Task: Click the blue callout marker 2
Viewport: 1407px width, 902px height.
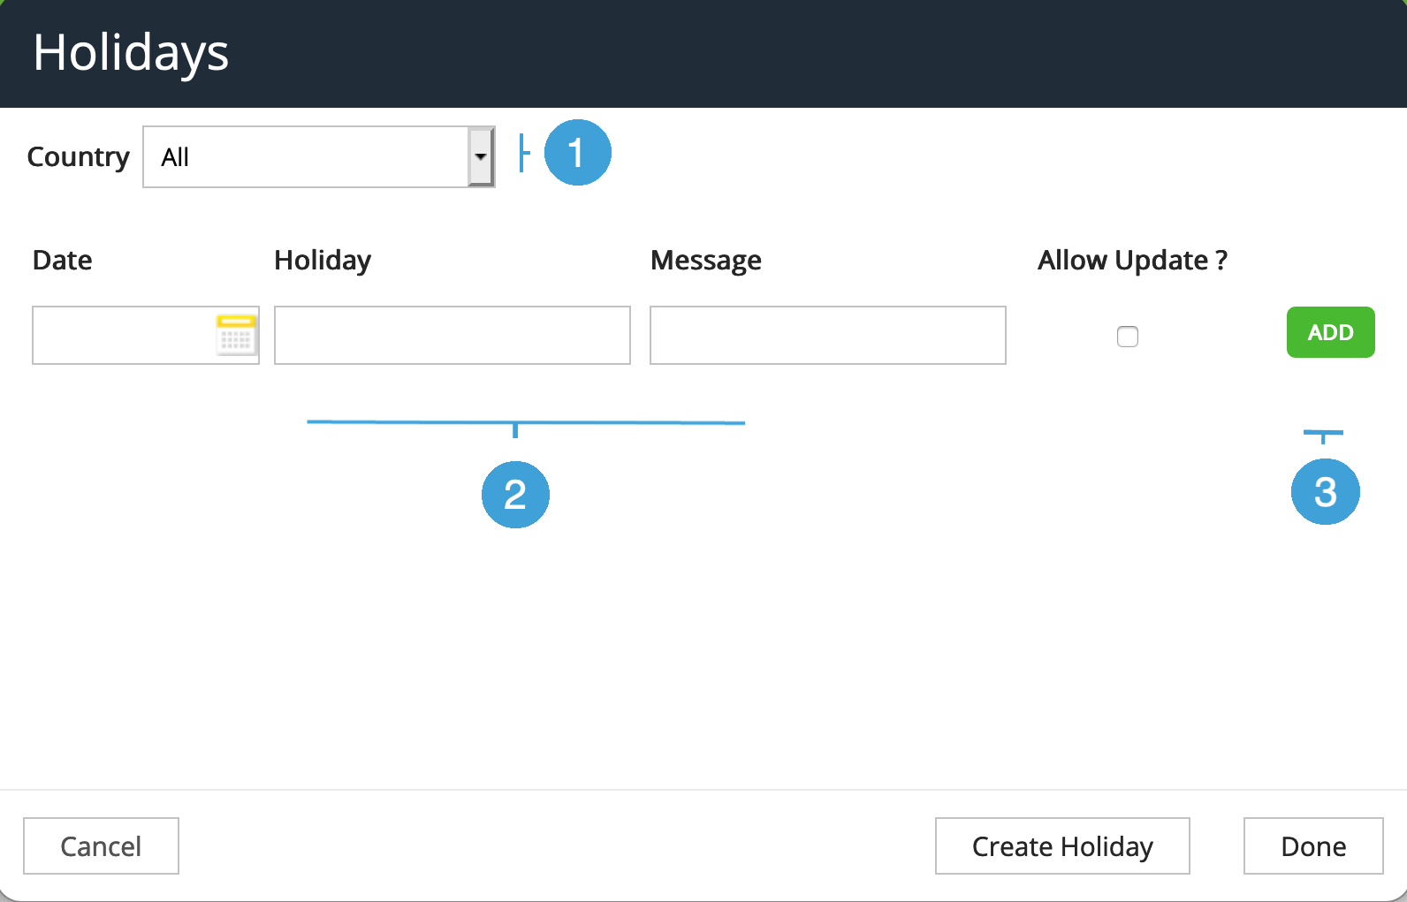Action: 515,494
